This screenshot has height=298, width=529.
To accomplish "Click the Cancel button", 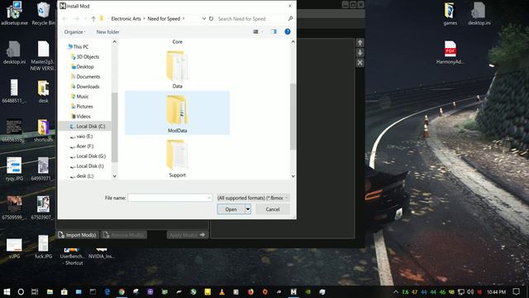I will (273, 209).
